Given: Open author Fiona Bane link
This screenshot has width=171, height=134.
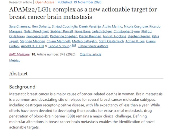Looking at the screenshot, I should pos(82,31).
